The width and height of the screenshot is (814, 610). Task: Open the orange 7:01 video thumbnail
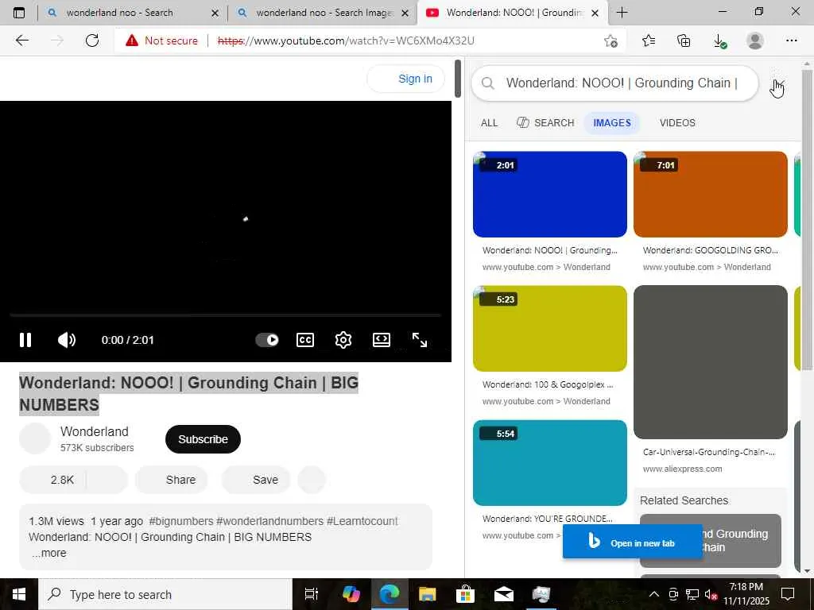[710, 194]
